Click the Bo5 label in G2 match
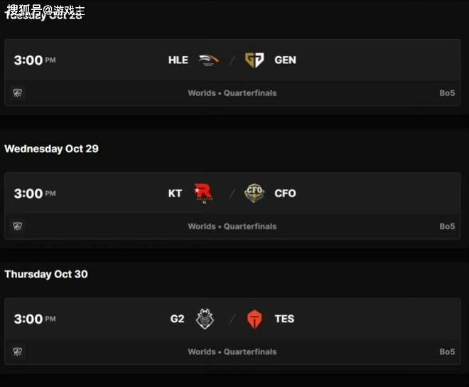Screen dimensions: 469x387 click(447, 351)
